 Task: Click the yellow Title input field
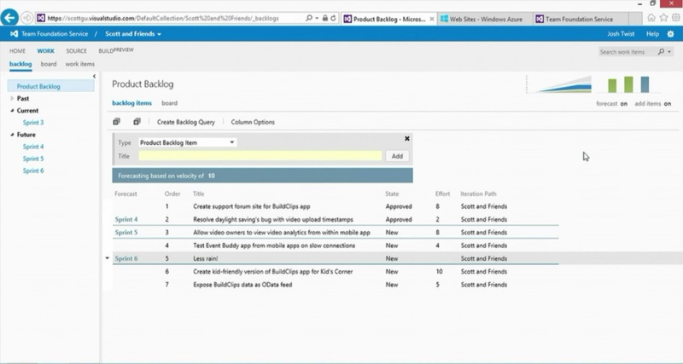pos(260,156)
